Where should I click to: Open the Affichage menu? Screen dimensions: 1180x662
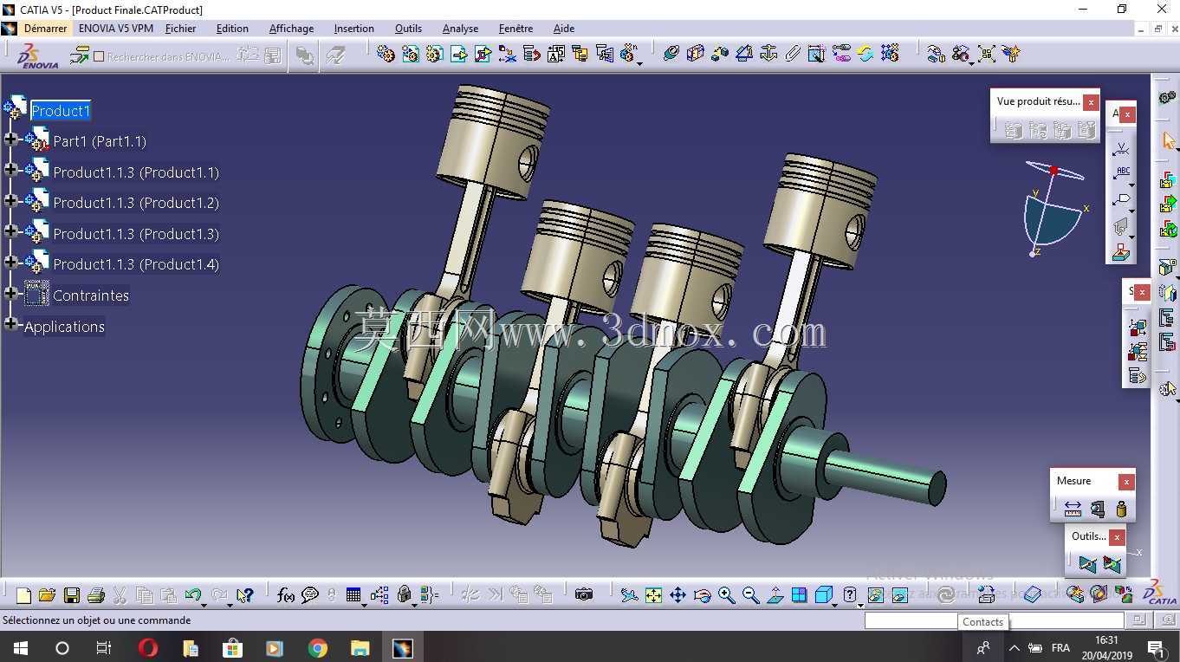coord(291,29)
